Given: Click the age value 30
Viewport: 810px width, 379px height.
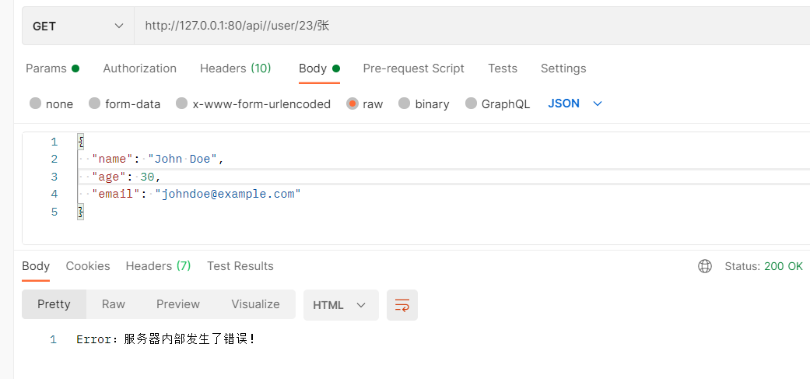Looking at the screenshot, I should click(147, 177).
